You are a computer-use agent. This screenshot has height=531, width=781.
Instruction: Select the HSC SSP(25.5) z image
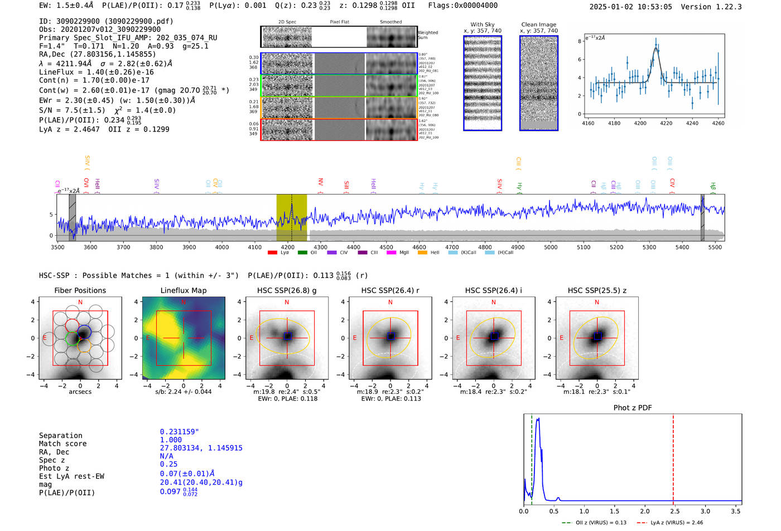(597, 338)
